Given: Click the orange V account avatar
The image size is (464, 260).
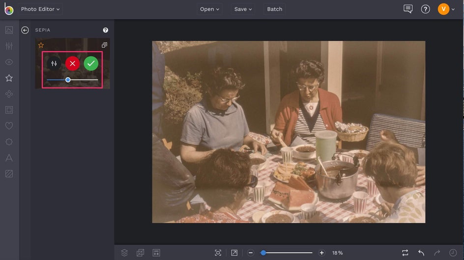Looking at the screenshot, I should point(443,9).
